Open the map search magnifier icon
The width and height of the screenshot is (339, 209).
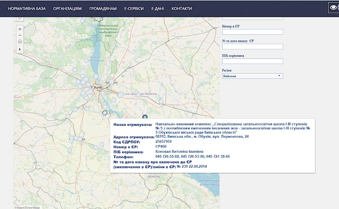pos(20,18)
